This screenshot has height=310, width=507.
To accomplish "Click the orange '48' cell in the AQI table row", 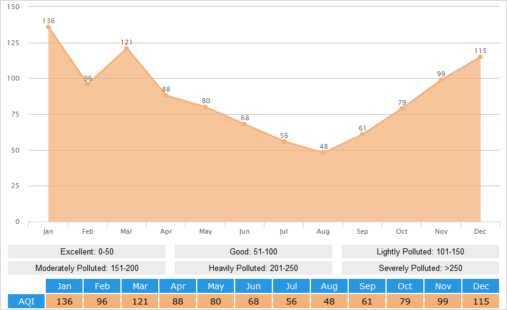I will (329, 301).
